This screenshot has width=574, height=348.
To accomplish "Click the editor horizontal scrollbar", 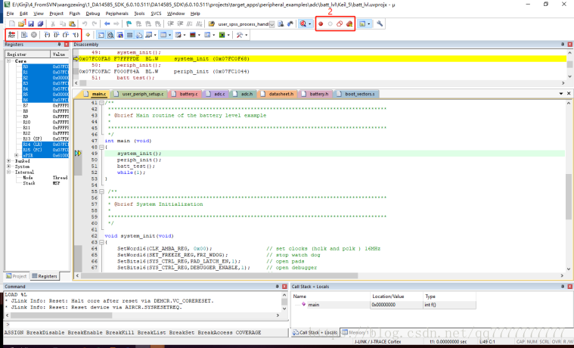I will click(x=219, y=275).
